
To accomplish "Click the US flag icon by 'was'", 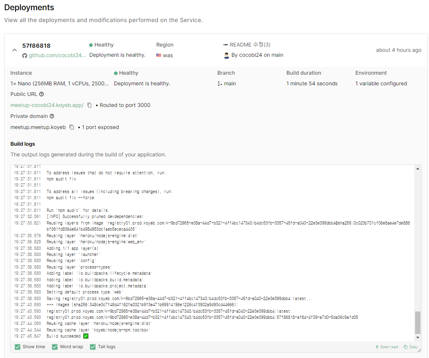I will click(x=159, y=55).
